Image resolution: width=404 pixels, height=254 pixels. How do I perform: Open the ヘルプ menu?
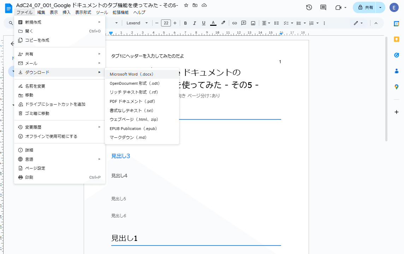point(139,12)
